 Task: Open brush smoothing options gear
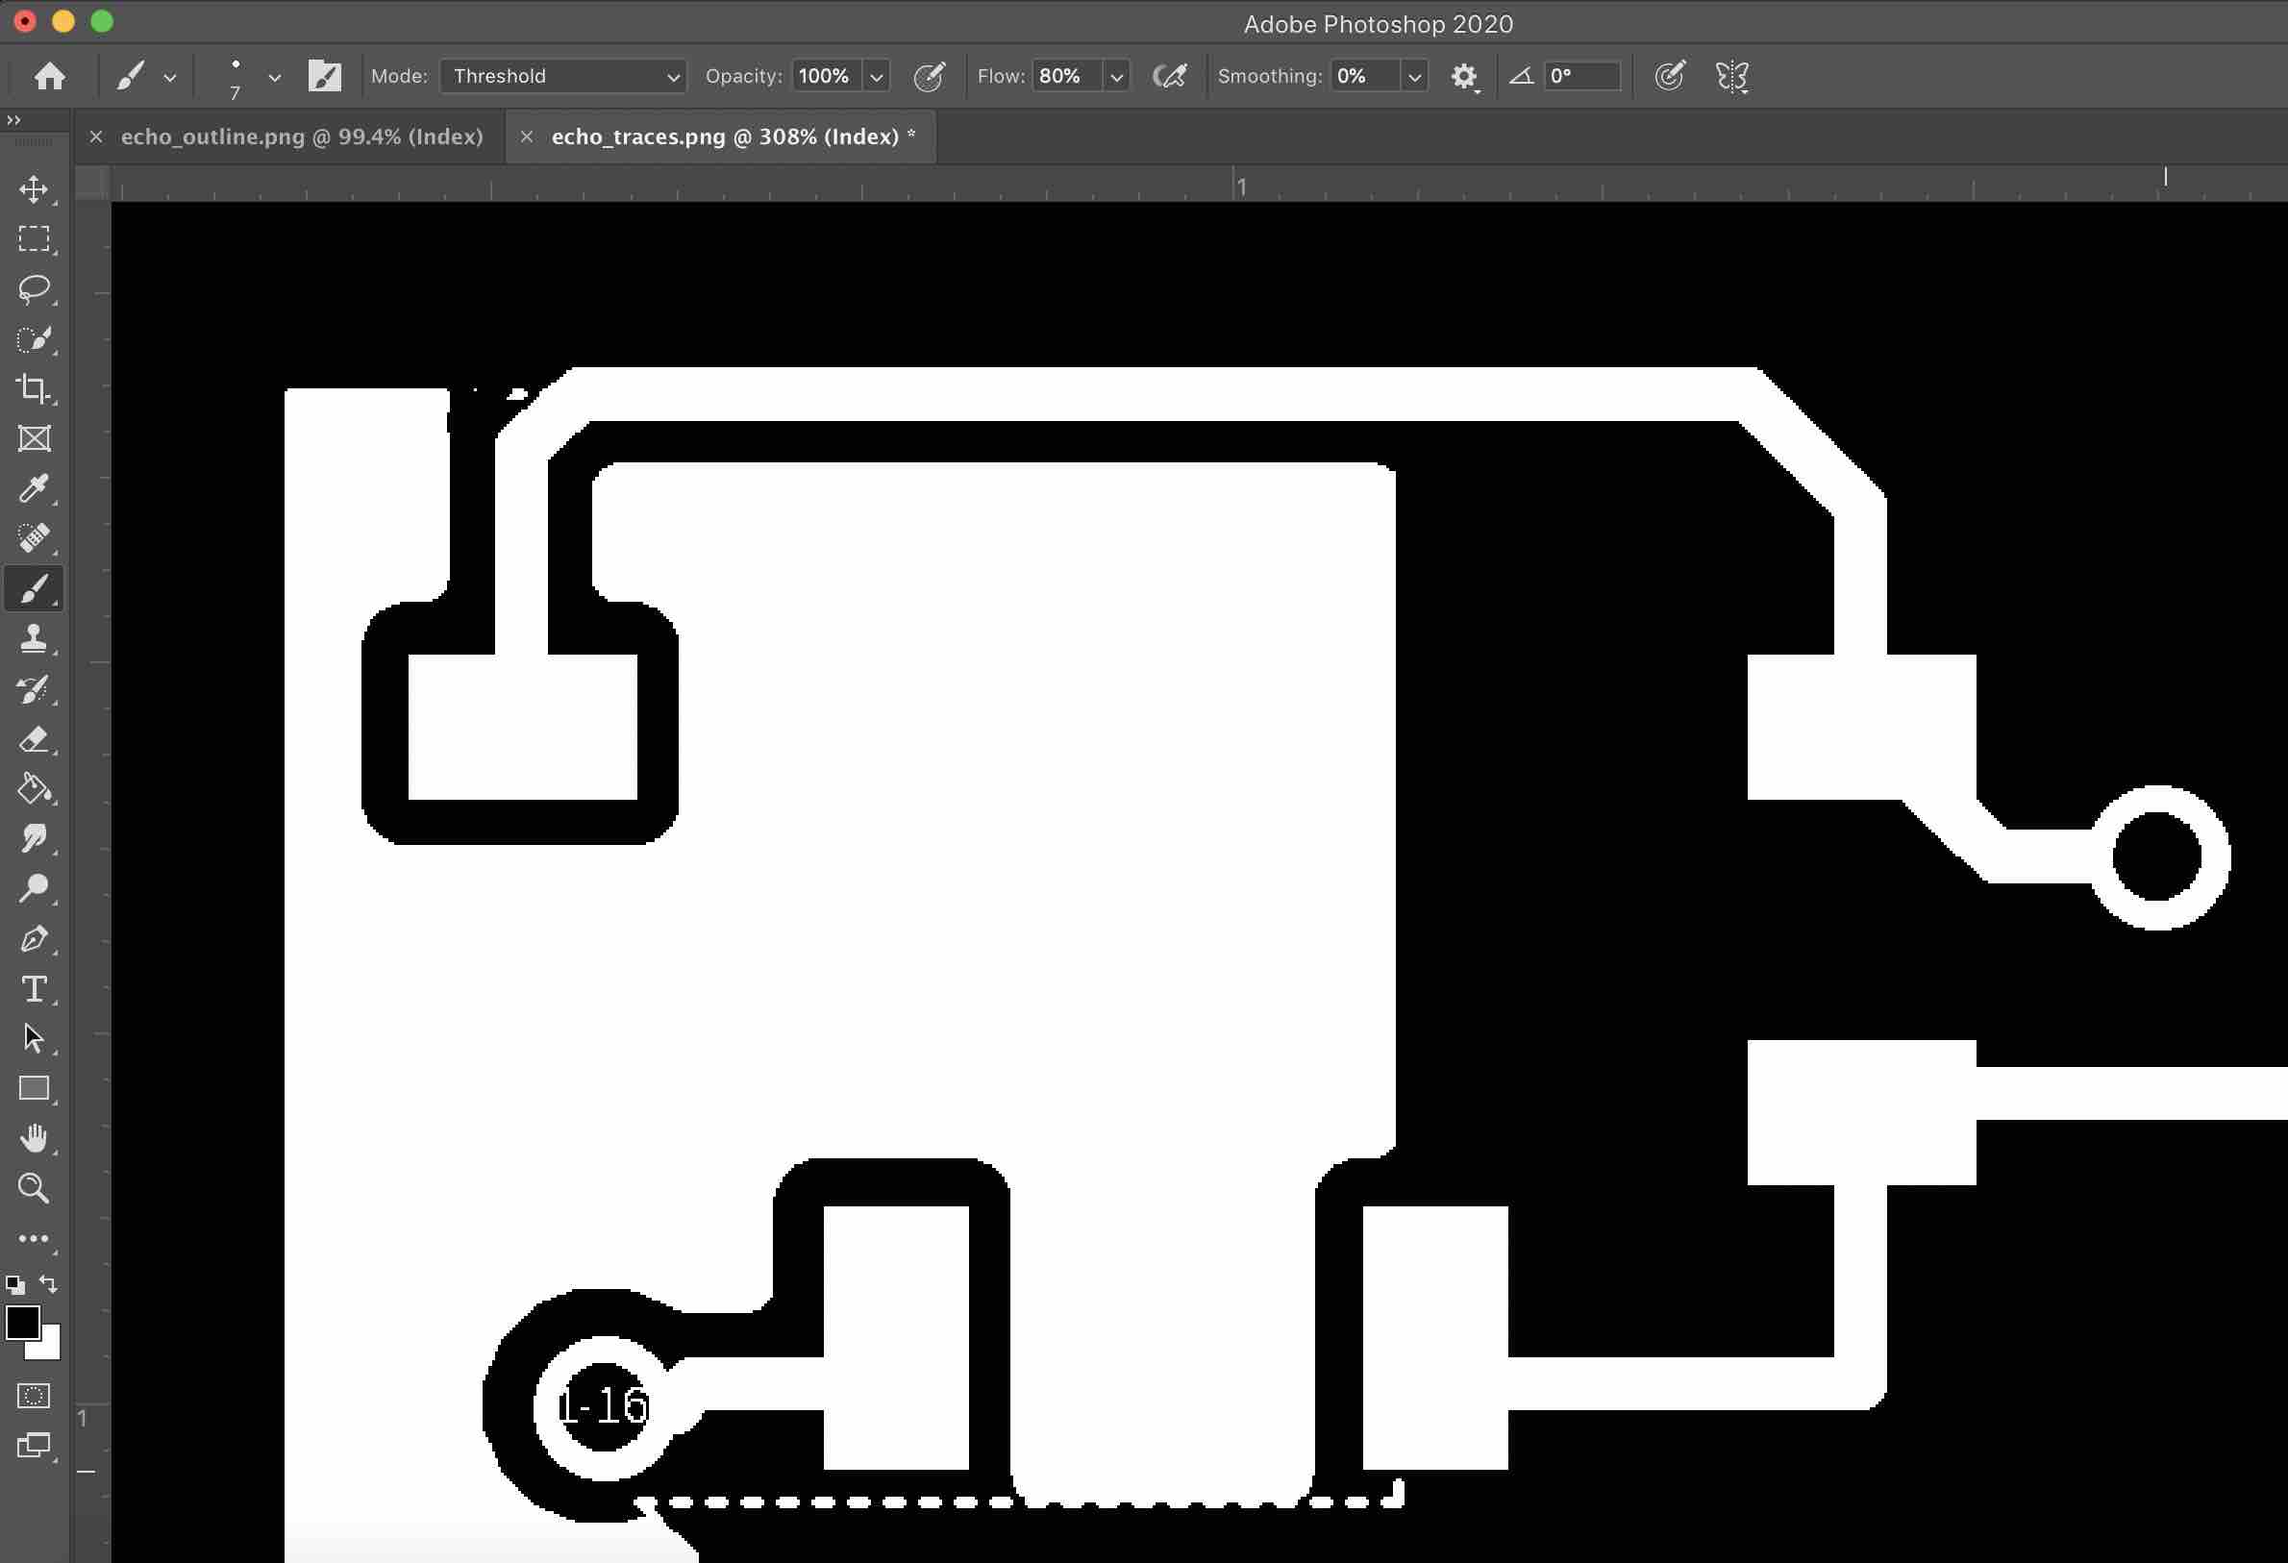coord(1464,77)
